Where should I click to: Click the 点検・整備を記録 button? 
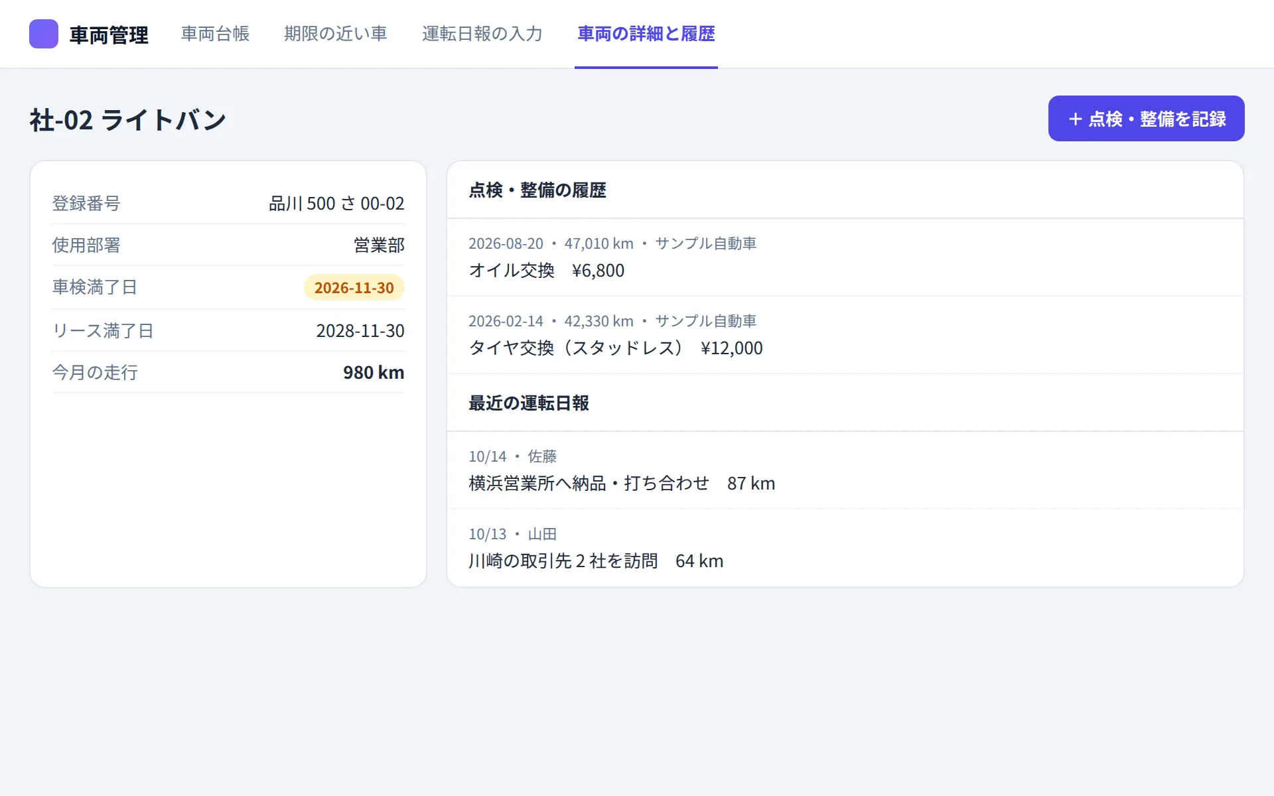pyautogui.click(x=1146, y=119)
